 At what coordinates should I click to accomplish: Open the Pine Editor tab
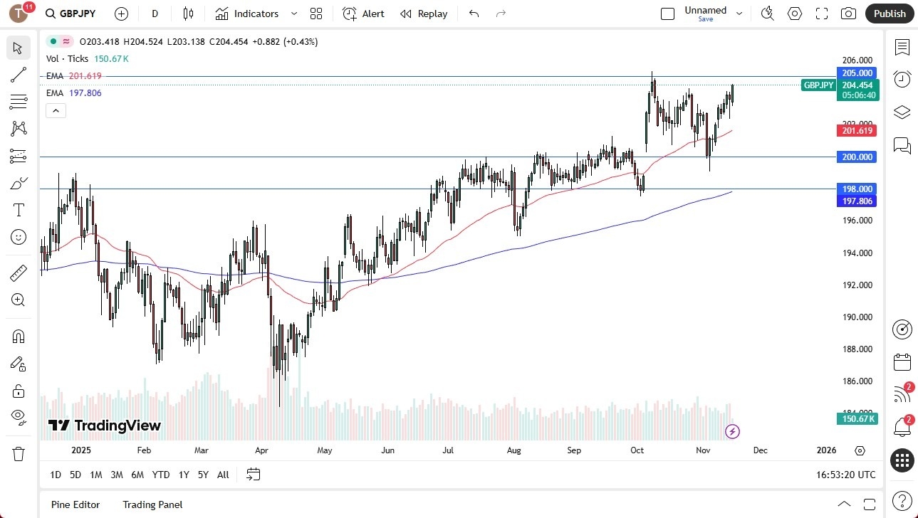pos(75,504)
